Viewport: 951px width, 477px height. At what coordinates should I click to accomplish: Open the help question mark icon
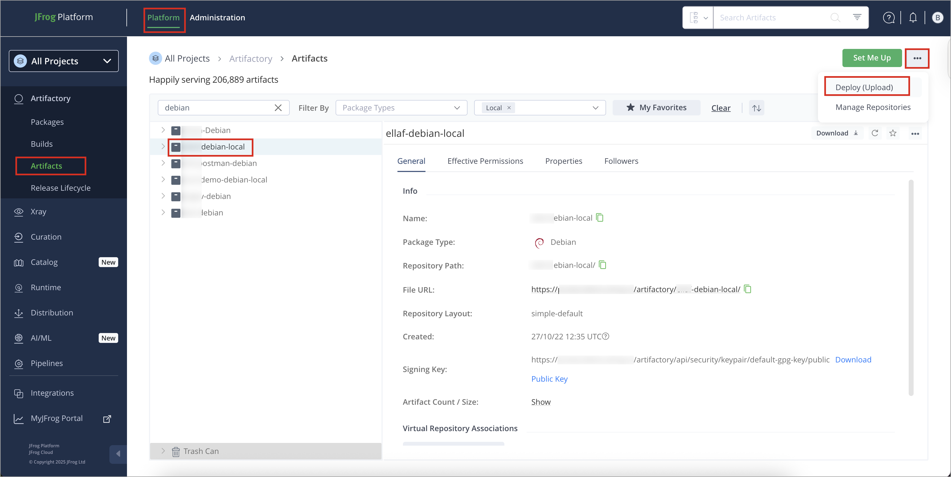[889, 17]
